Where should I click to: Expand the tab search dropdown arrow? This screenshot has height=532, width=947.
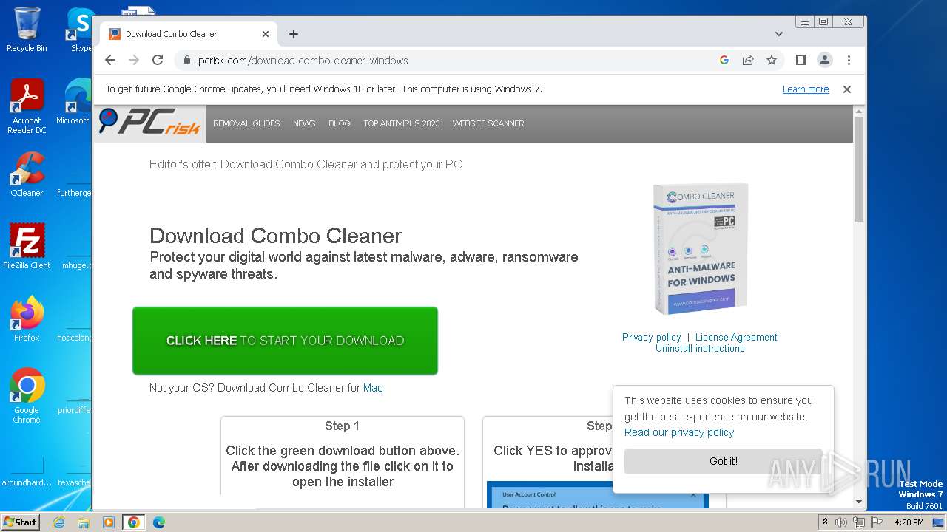[x=779, y=34]
